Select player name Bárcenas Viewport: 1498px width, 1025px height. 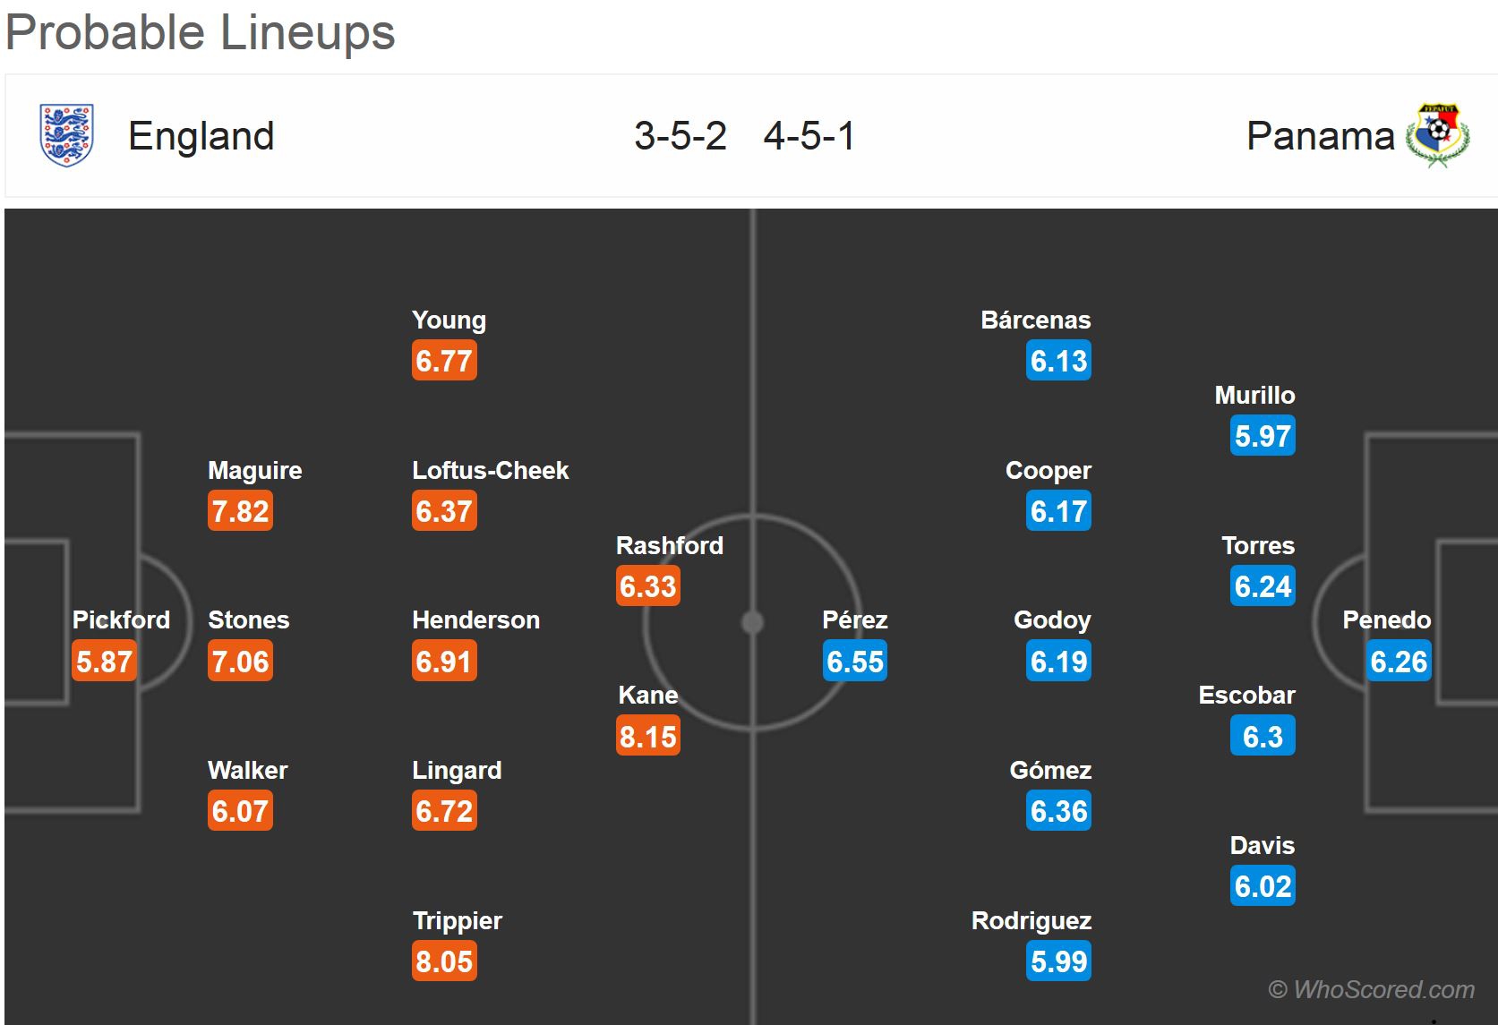point(1035,320)
